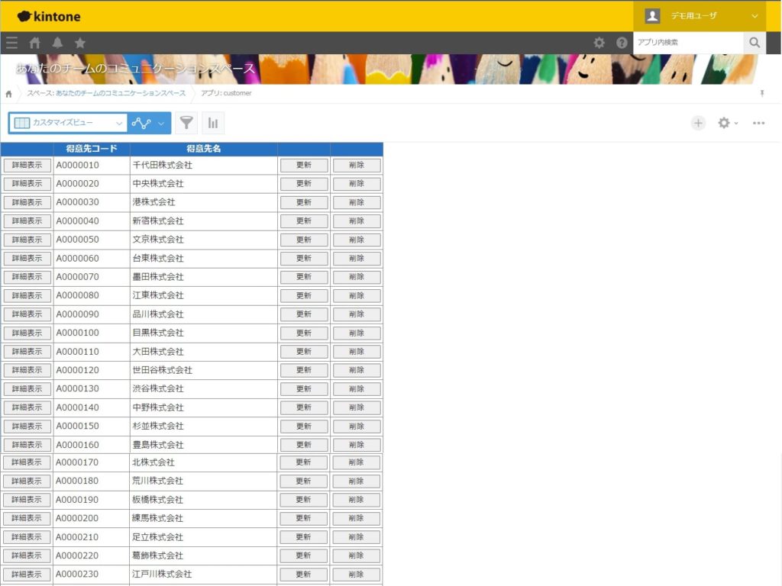Click the アプリ: customer breadcrumb
The image size is (782, 586).
point(226,93)
